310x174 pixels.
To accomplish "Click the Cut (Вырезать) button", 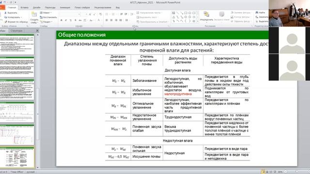I will [11, 13].
